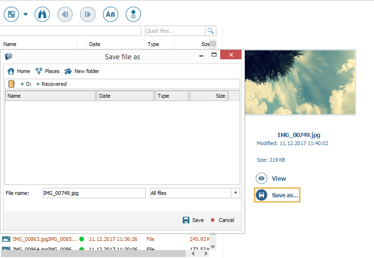Image resolution: width=374 pixels, height=258 pixels.
Task: Sort dialog files by Type column
Action: 171,96
